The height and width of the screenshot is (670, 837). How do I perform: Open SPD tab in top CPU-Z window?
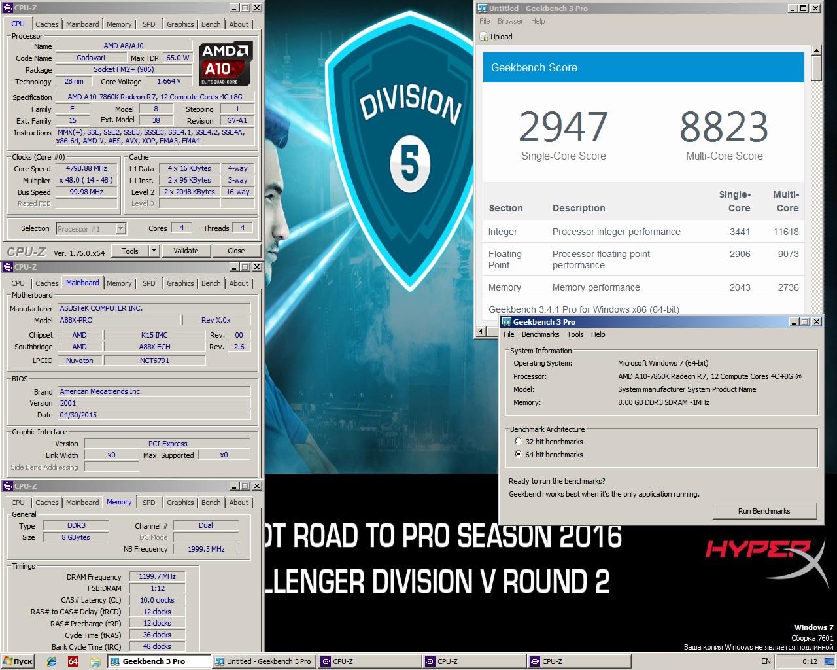pyautogui.click(x=149, y=24)
